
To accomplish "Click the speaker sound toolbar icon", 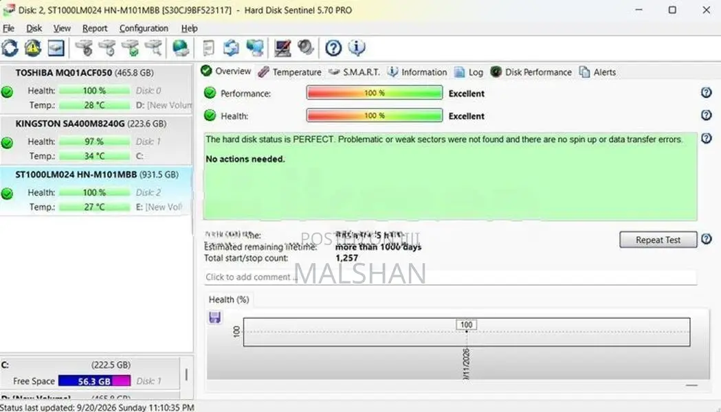I will [x=305, y=47].
